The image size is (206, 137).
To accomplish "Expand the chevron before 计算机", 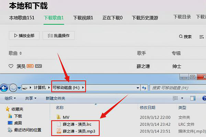I will (31, 88).
